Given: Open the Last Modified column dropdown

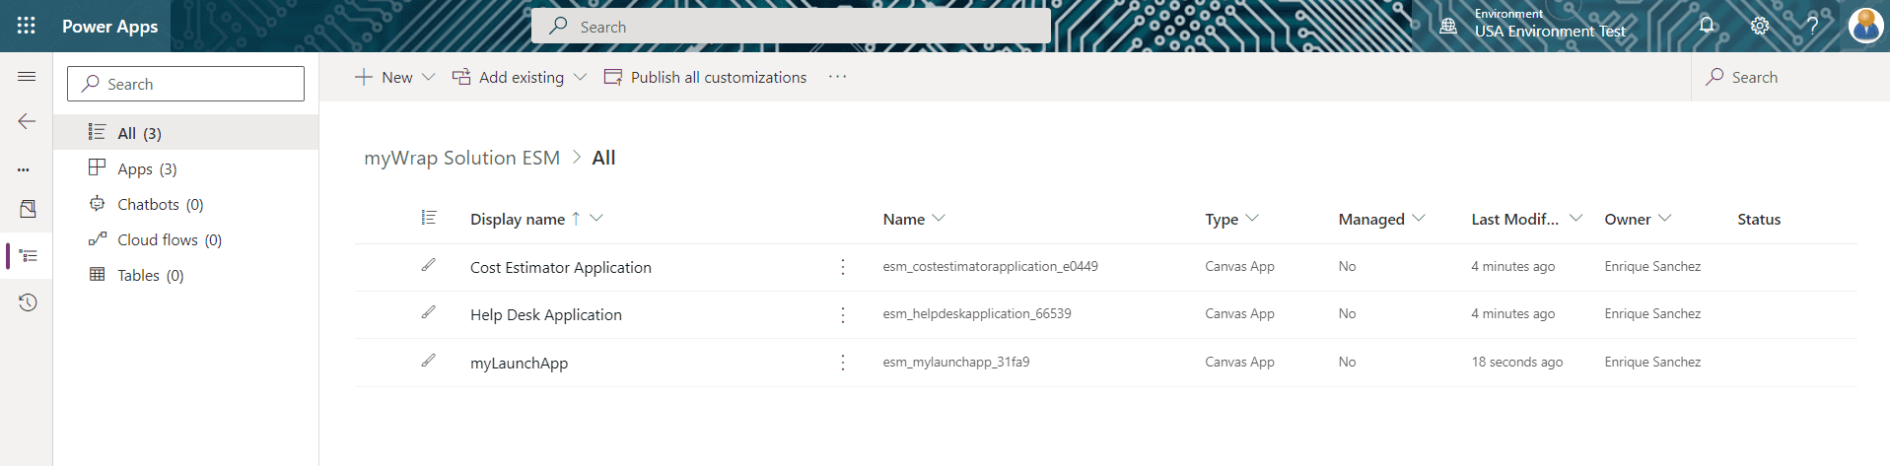Looking at the screenshot, I should pyautogui.click(x=1576, y=219).
